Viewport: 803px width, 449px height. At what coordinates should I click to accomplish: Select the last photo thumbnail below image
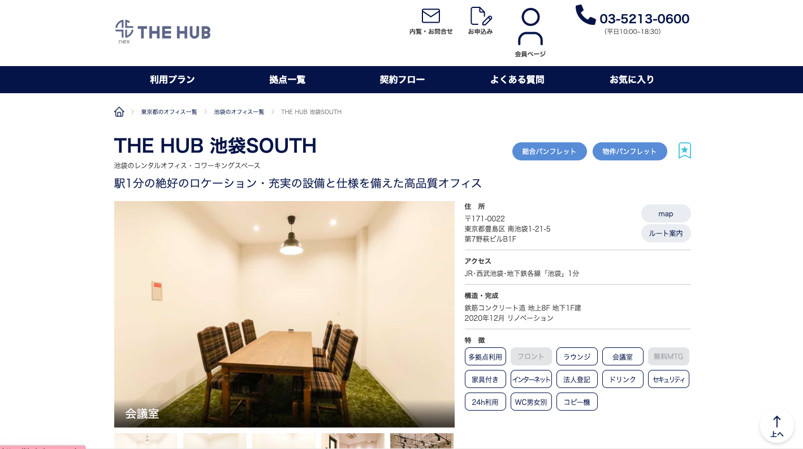[x=422, y=441]
